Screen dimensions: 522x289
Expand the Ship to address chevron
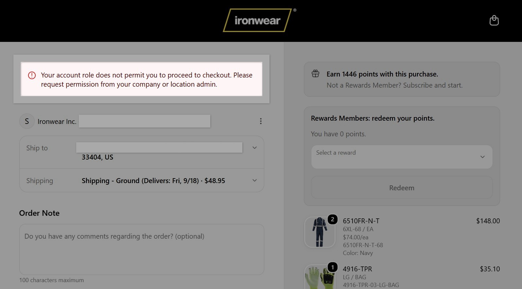point(254,148)
